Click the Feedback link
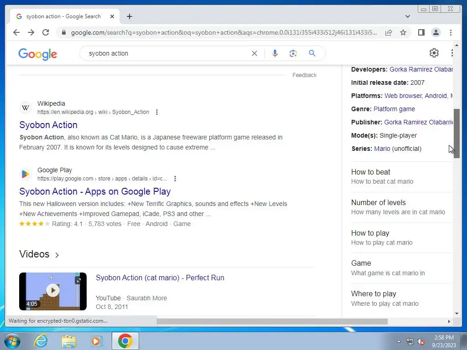Screen dimensions: 467x350 pos(304,75)
